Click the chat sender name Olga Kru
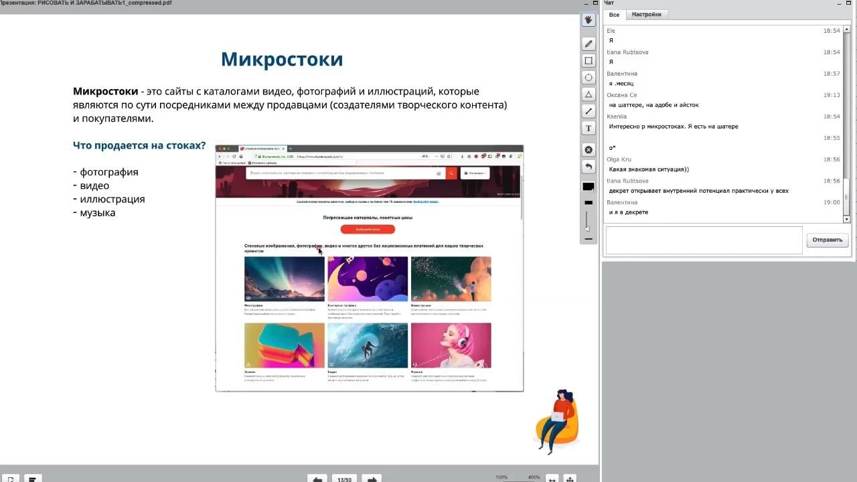Image resolution: width=857 pixels, height=482 pixels. point(621,159)
